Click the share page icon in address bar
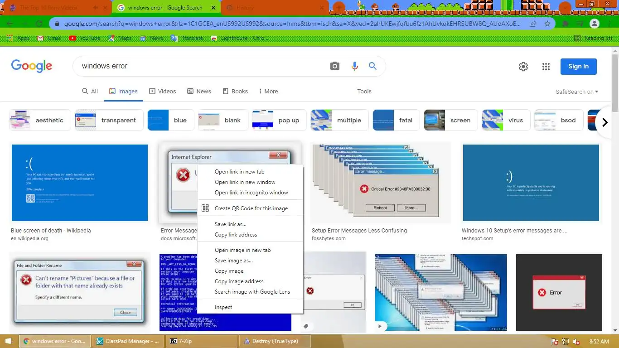 pyautogui.click(x=533, y=24)
